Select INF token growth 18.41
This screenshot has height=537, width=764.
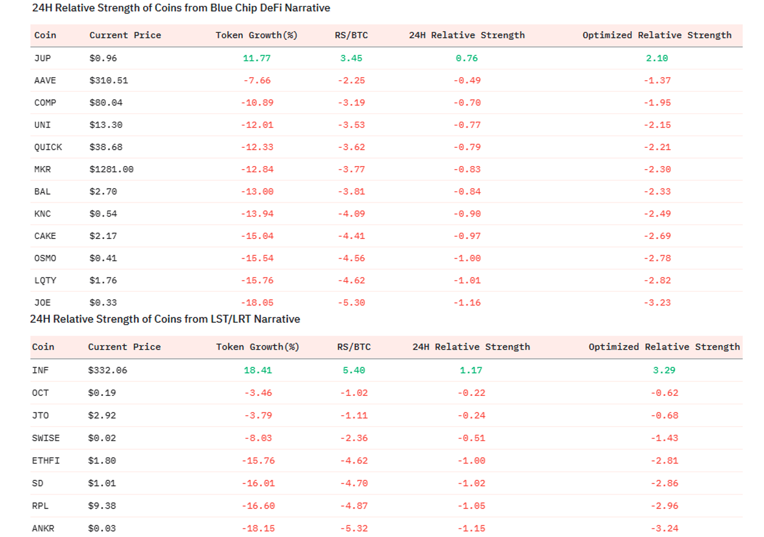click(258, 370)
